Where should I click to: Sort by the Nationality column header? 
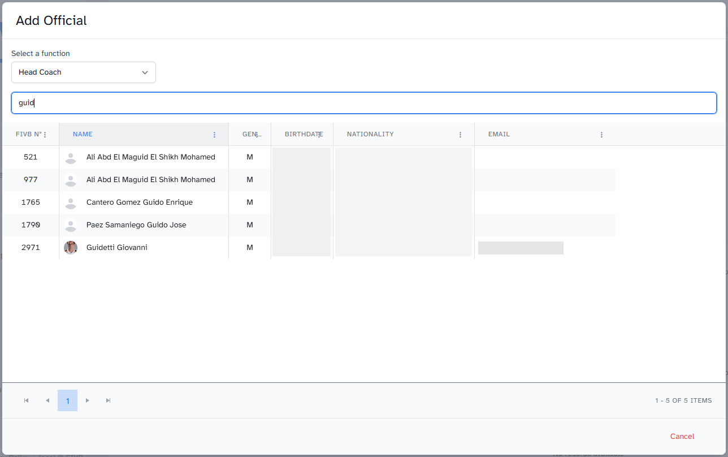pos(370,135)
